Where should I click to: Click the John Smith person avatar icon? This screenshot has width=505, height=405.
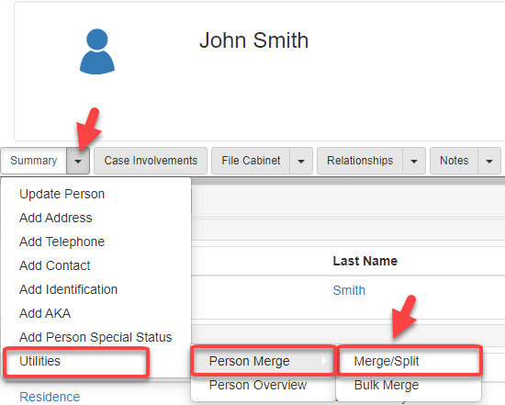pyautogui.click(x=97, y=51)
